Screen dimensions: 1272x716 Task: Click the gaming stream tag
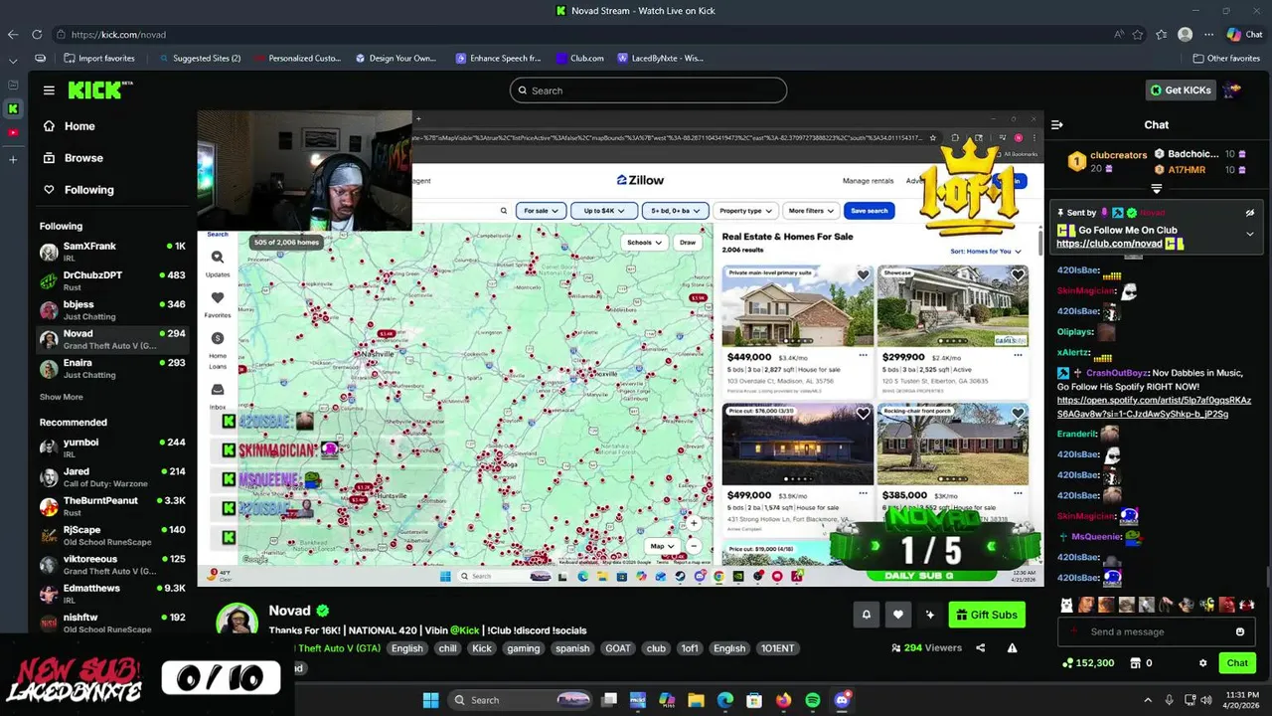pyautogui.click(x=523, y=648)
